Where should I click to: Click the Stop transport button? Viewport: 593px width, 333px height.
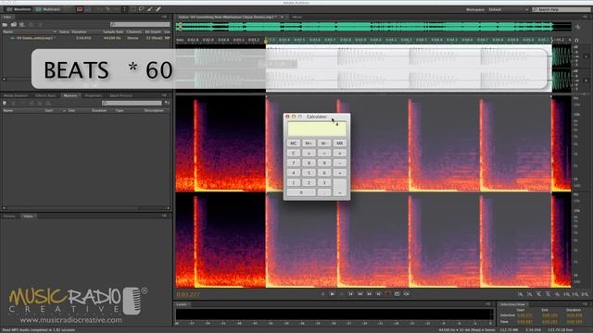click(x=323, y=294)
